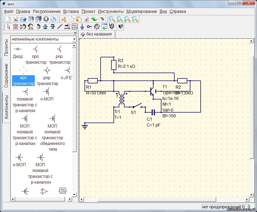257x212 pixels.
Task: Insert a wire label with NAME tool
Action: pos(67,27)
